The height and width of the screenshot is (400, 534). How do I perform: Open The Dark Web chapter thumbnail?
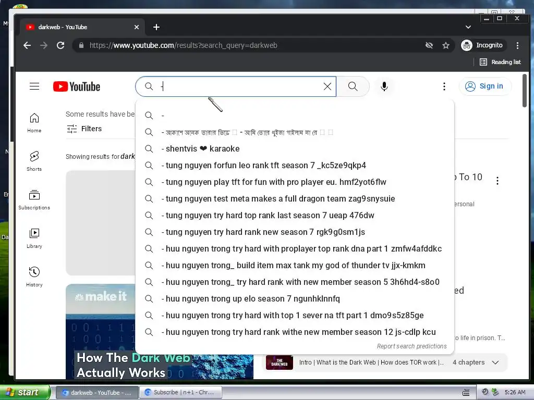[280, 362]
